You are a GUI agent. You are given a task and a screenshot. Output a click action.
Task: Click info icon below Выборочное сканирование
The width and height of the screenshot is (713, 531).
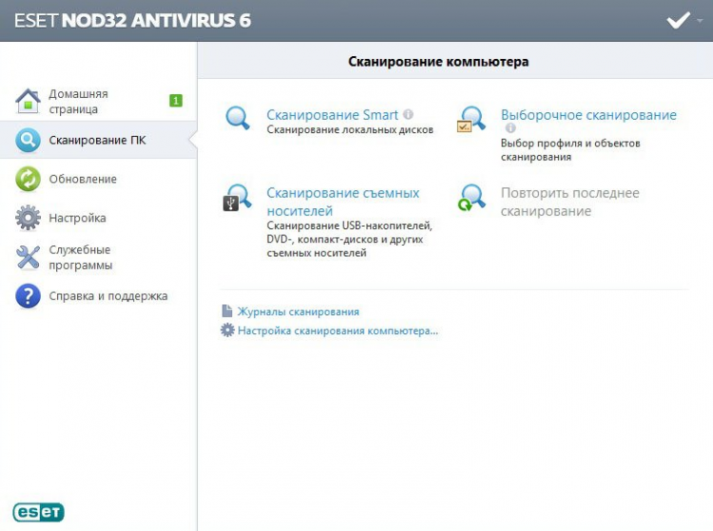[x=511, y=128]
